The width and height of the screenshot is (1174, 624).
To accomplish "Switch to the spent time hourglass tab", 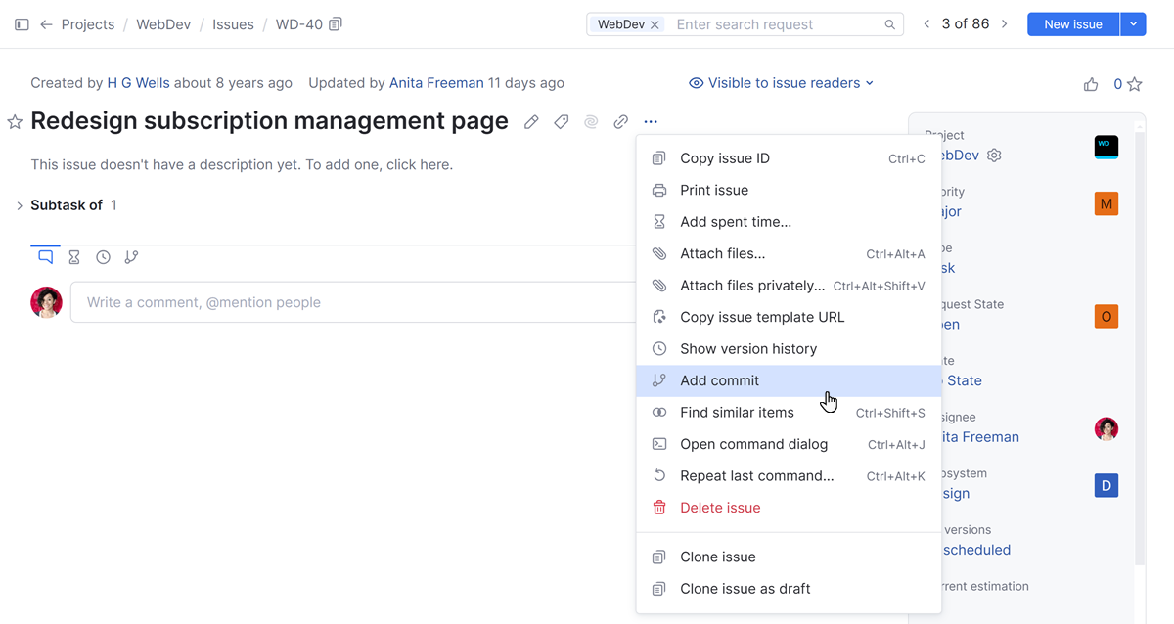I will pyautogui.click(x=73, y=256).
